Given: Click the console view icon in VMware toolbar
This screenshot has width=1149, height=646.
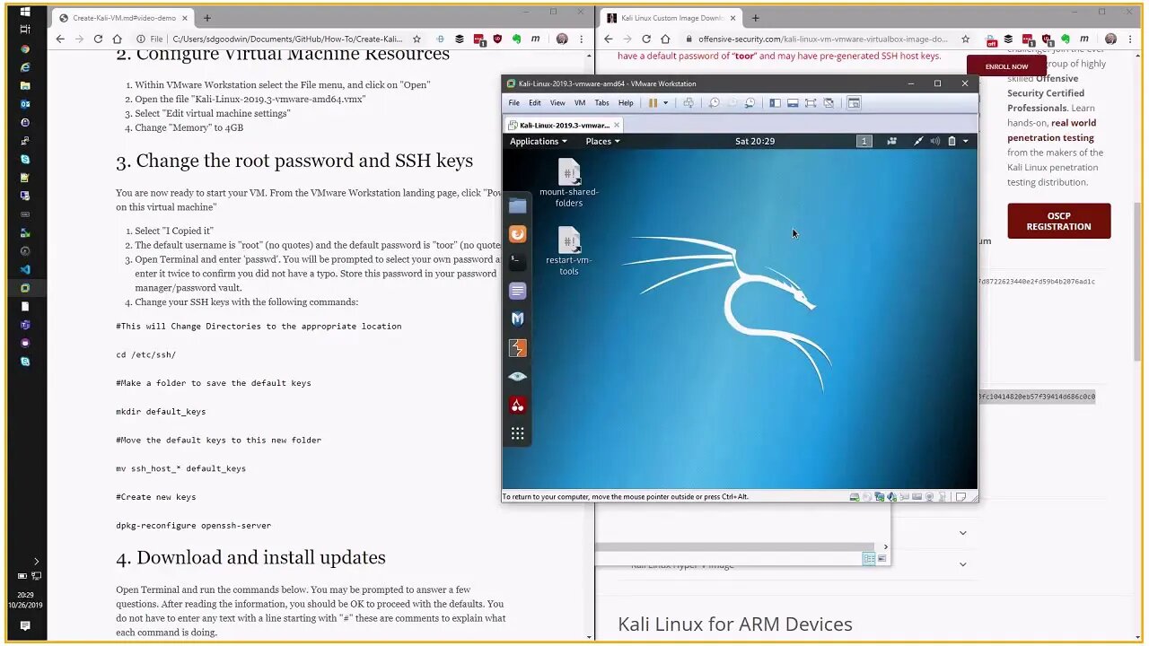Looking at the screenshot, I should [x=854, y=103].
